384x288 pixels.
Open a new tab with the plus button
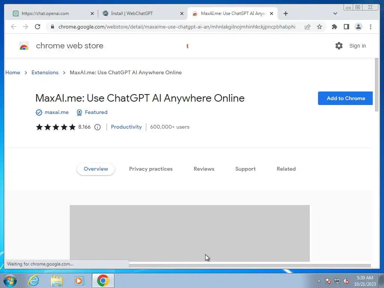tap(285, 13)
